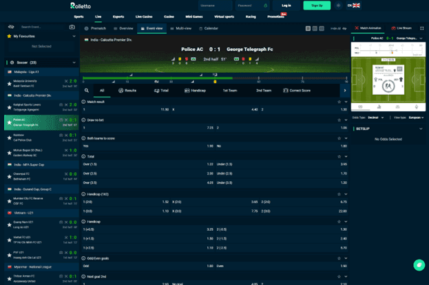Image resolution: width=429 pixels, height=285 pixels.
Task: Favourite the Malaysia University match star
Action: (9, 84)
